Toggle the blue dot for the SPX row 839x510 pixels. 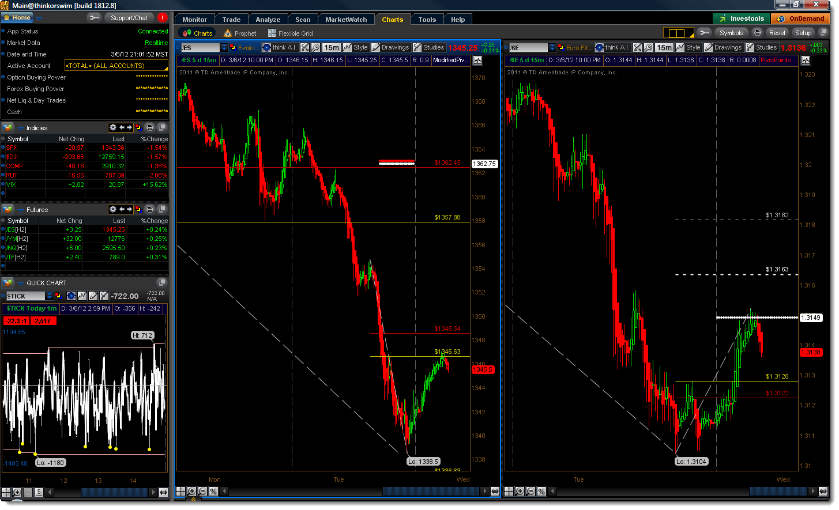[x=3, y=148]
